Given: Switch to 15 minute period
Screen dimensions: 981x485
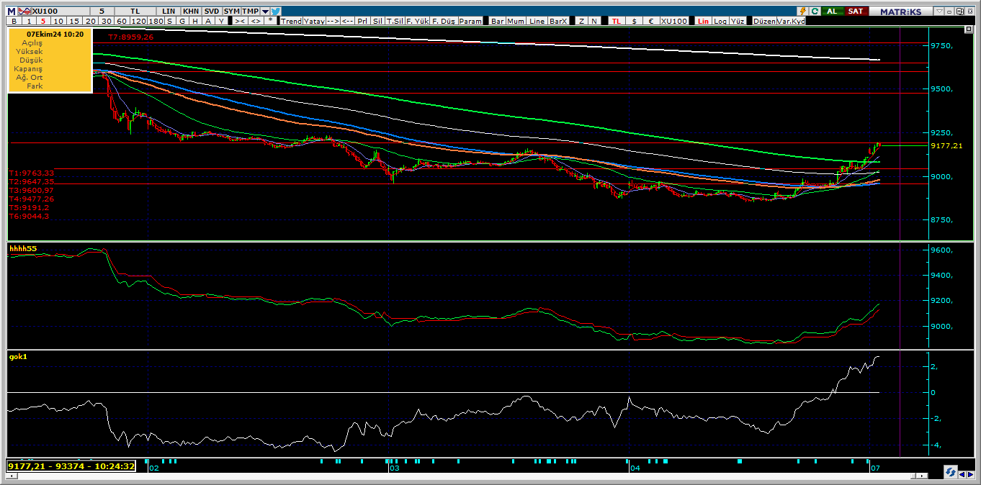Looking at the screenshot, I should coord(74,21).
